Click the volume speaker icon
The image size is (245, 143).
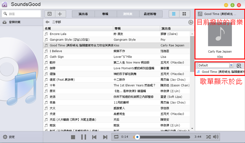click(216, 137)
